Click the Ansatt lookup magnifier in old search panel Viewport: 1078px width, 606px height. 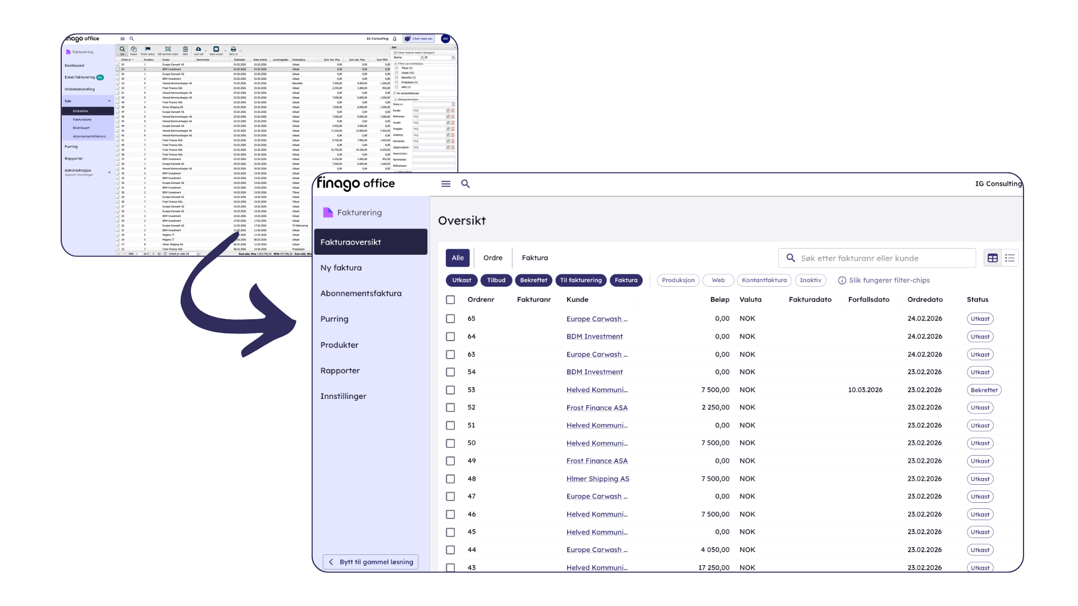(x=448, y=123)
